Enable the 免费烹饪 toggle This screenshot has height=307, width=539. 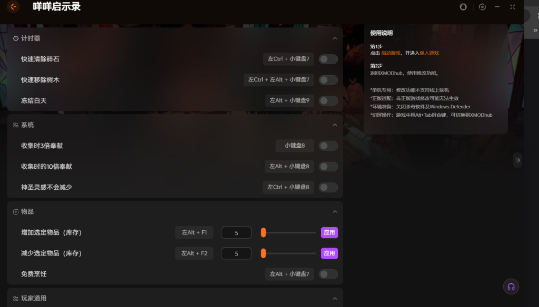(x=328, y=274)
